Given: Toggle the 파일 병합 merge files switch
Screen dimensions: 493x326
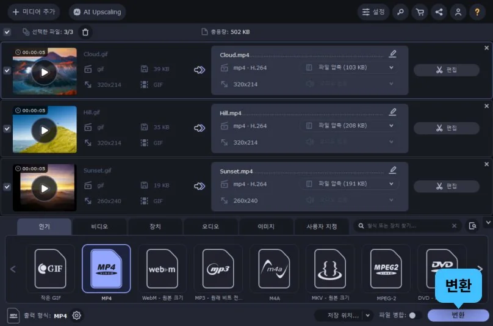Looking at the screenshot, I should click(414, 315).
